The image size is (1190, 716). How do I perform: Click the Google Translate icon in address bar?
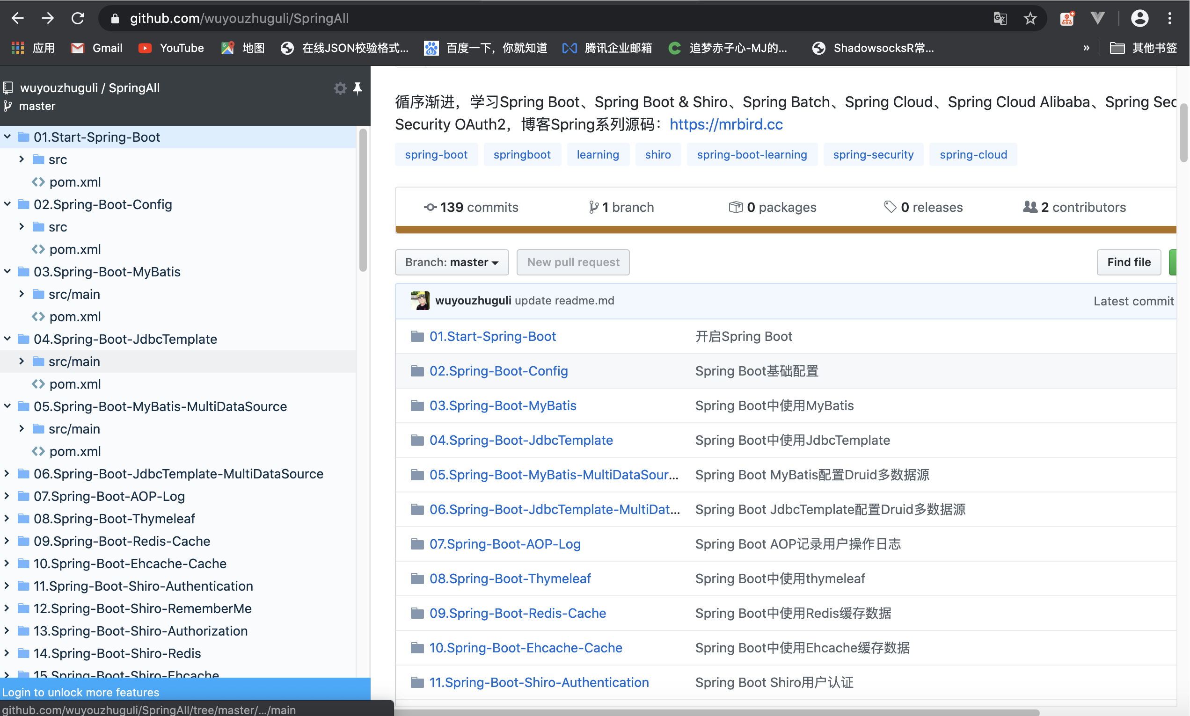(x=1000, y=18)
